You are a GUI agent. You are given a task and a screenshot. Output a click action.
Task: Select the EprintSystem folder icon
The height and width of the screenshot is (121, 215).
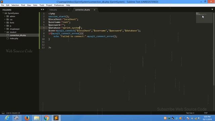click(6, 13)
